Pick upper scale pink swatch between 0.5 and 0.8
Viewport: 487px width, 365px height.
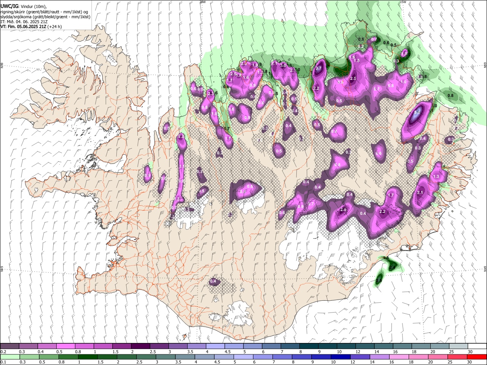(x=65, y=346)
